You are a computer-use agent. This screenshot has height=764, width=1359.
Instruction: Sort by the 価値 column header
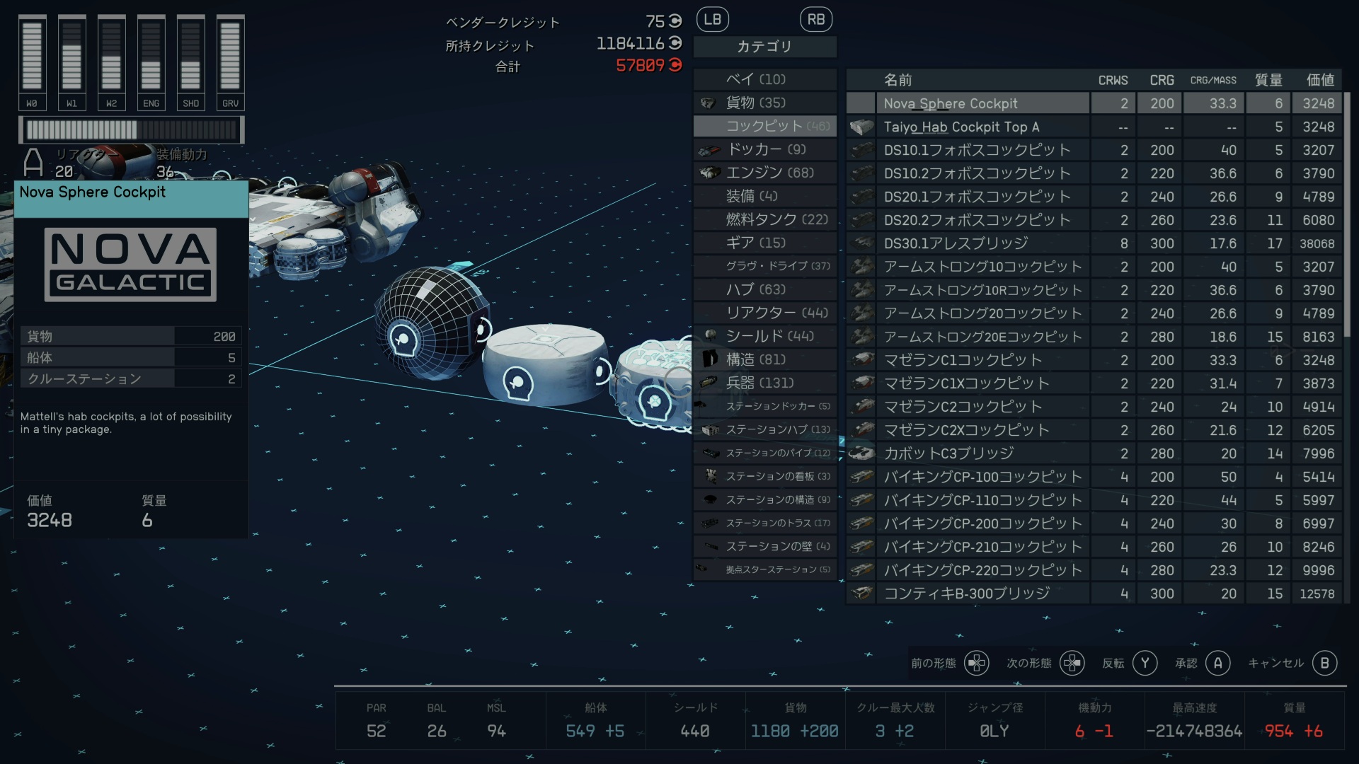[x=1320, y=80]
